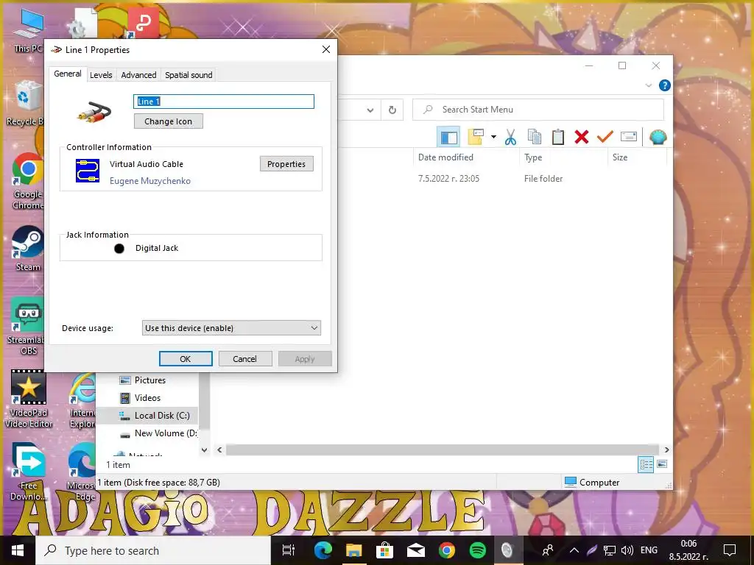The width and height of the screenshot is (754, 565).
Task: Open Microsoft Store from the taskbar
Action: click(384, 550)
